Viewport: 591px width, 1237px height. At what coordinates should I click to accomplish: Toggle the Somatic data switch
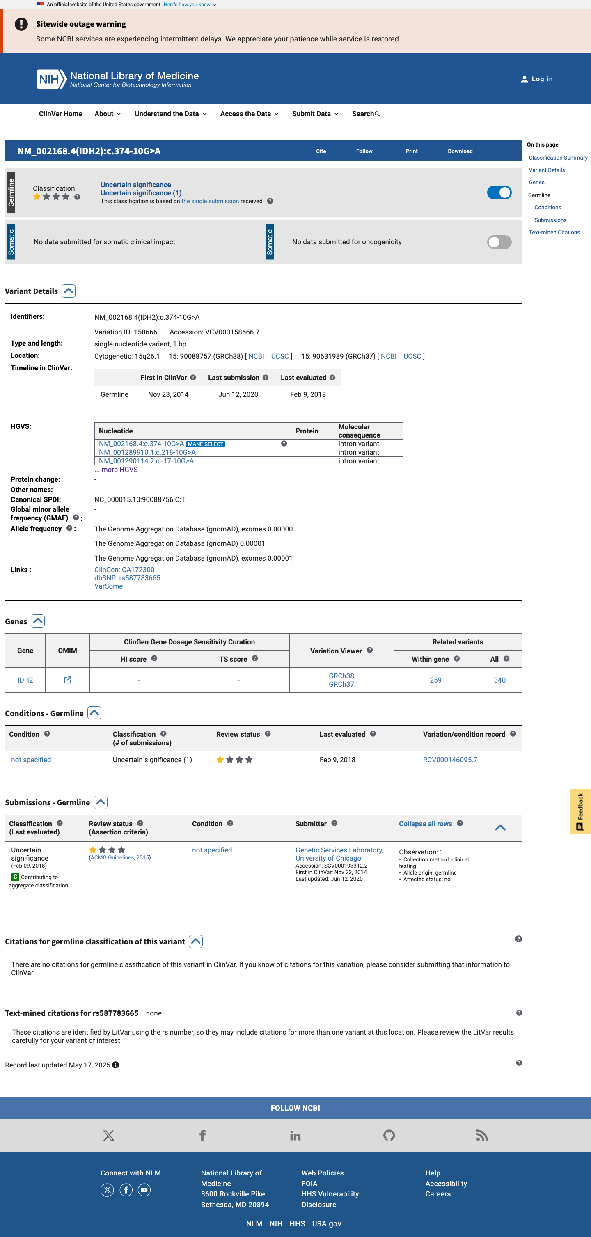click(499, 242)
